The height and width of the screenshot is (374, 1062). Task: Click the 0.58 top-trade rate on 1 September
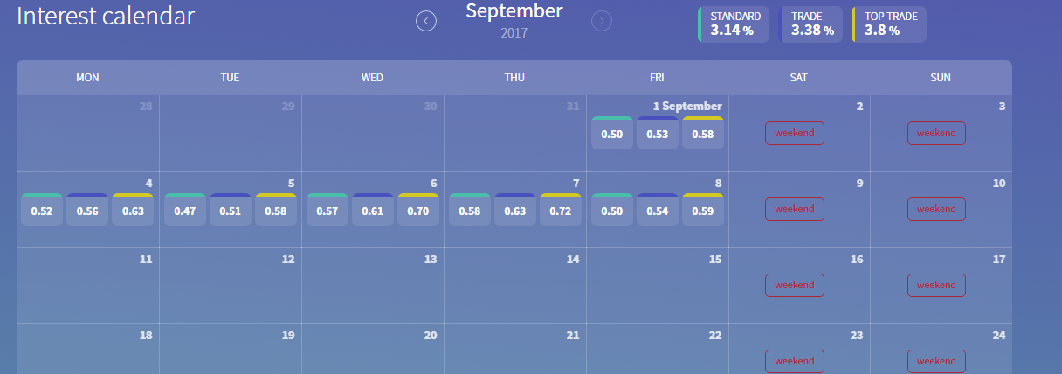click(x=702, y=134)
